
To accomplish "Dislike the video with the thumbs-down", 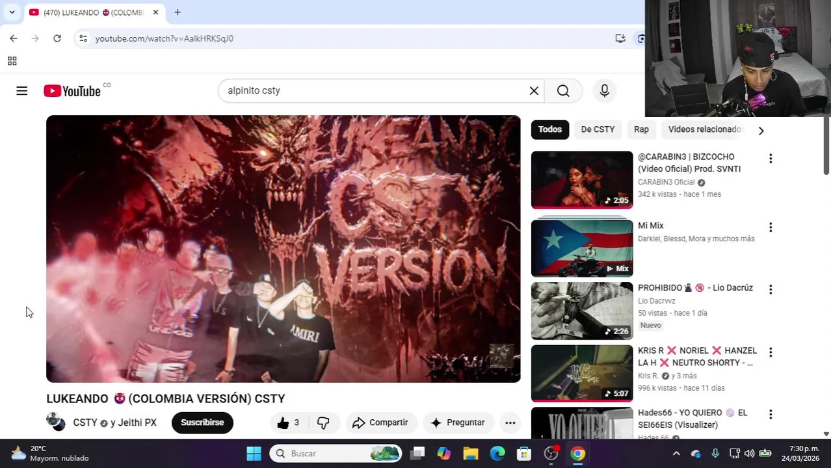I will pyautogui.click(x=323, y=422).
